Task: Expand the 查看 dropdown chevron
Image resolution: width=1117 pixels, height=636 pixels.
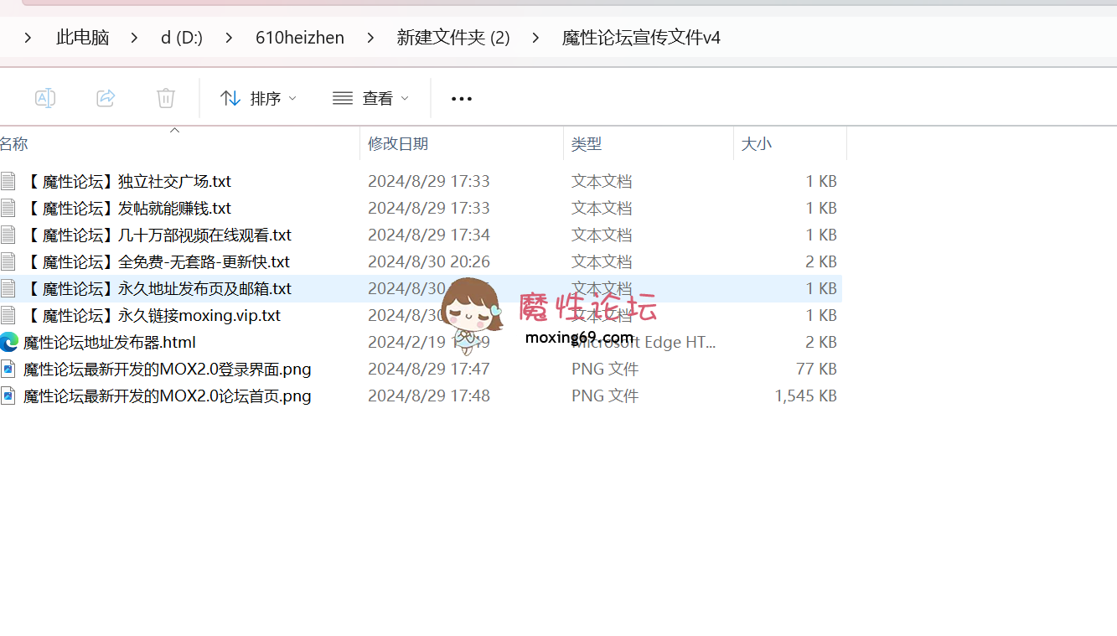Action: pyautogui.click(x=406, y=98)
